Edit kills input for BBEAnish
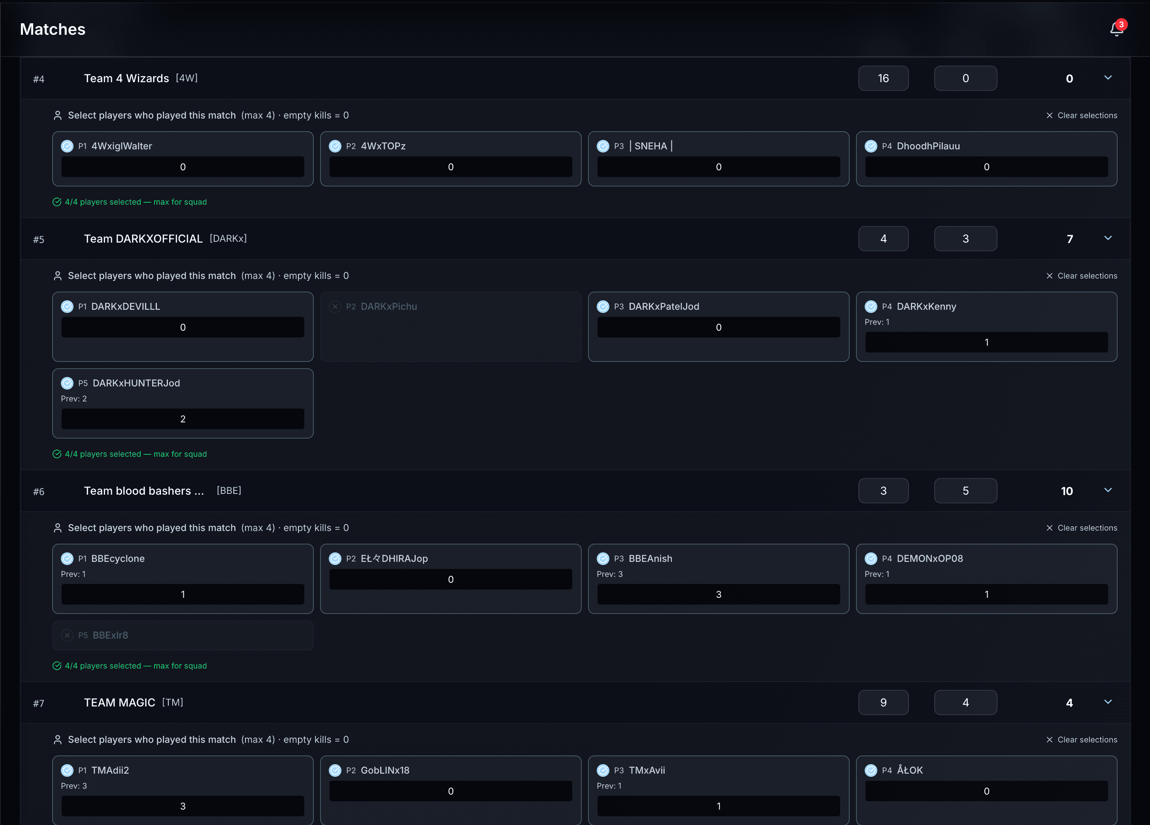 point(718,594)
